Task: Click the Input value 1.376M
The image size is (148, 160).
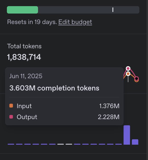Action: coord(109,106)
